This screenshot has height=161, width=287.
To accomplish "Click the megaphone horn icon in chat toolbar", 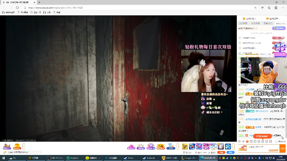I will click(243, 141).
